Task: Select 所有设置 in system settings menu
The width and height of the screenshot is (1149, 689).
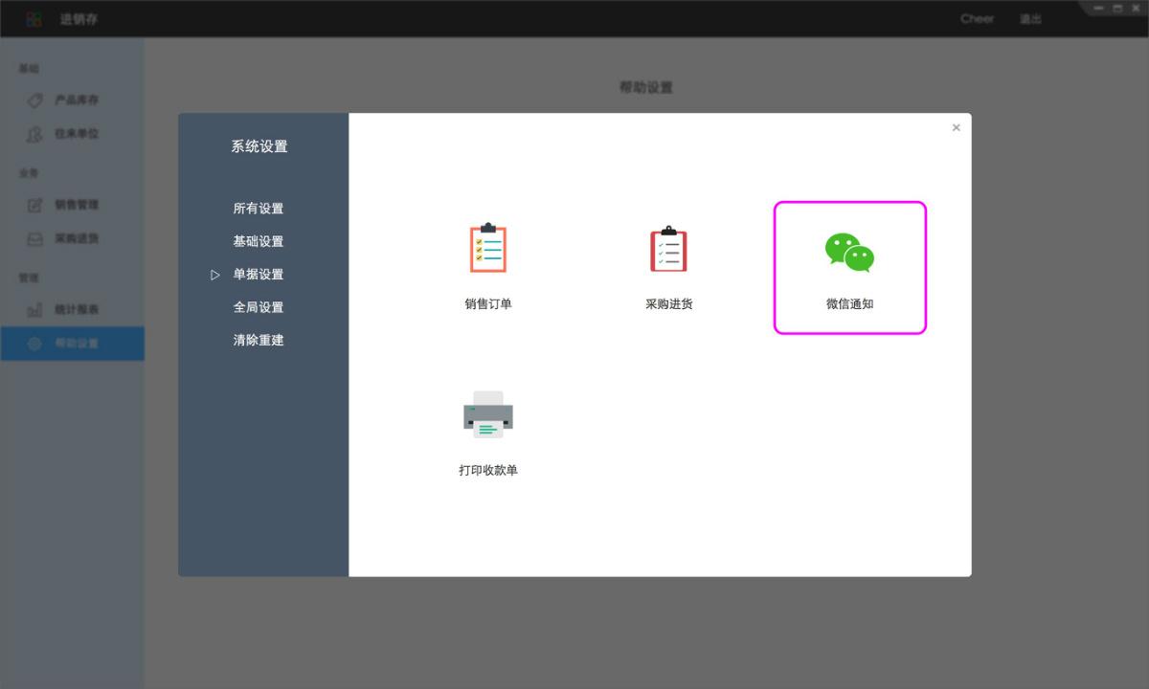Action: pos(259,209)
